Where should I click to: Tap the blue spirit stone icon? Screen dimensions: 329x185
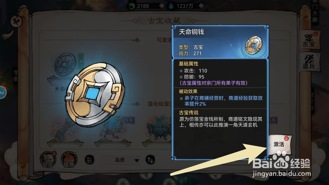[x=171, y=6]
